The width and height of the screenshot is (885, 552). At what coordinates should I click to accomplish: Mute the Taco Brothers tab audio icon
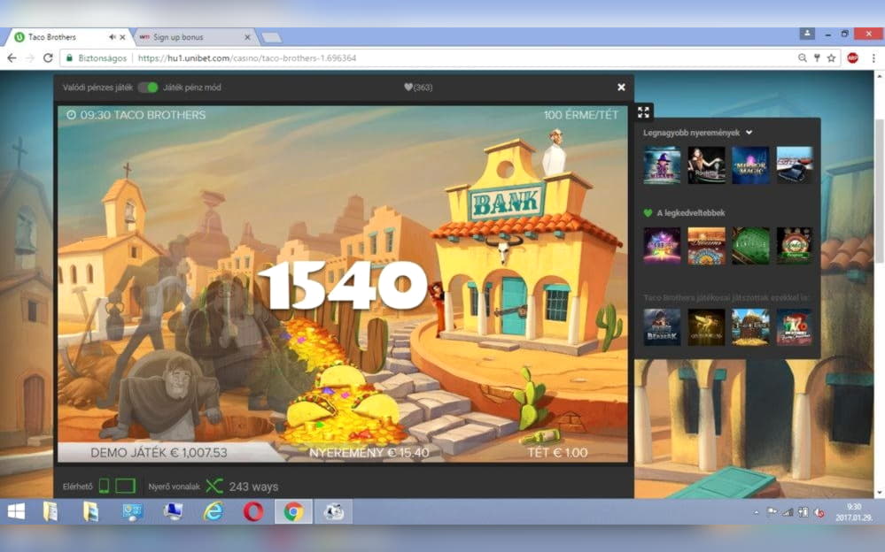[x=113, y=37]
